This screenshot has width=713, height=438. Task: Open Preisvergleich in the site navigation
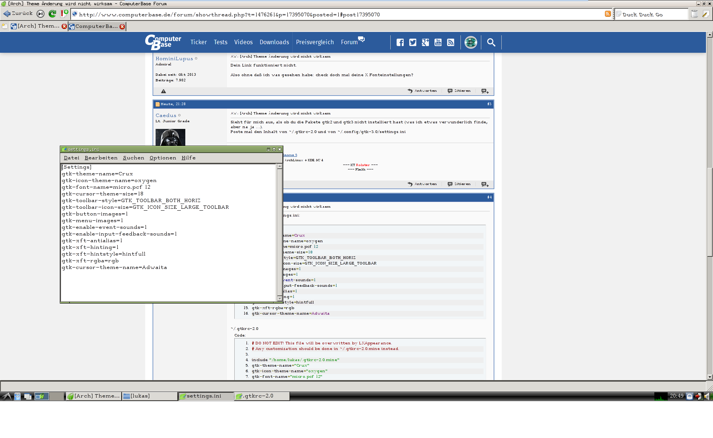315,42
